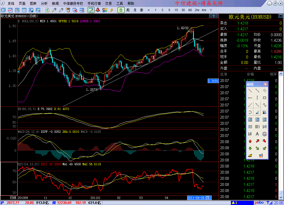284x205 pixels.
Task: Select the yellow eraser tool
Action: pyautogui.click(x=250, y=156)
